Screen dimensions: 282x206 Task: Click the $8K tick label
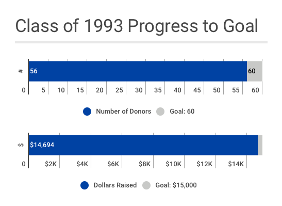[144, 164]
